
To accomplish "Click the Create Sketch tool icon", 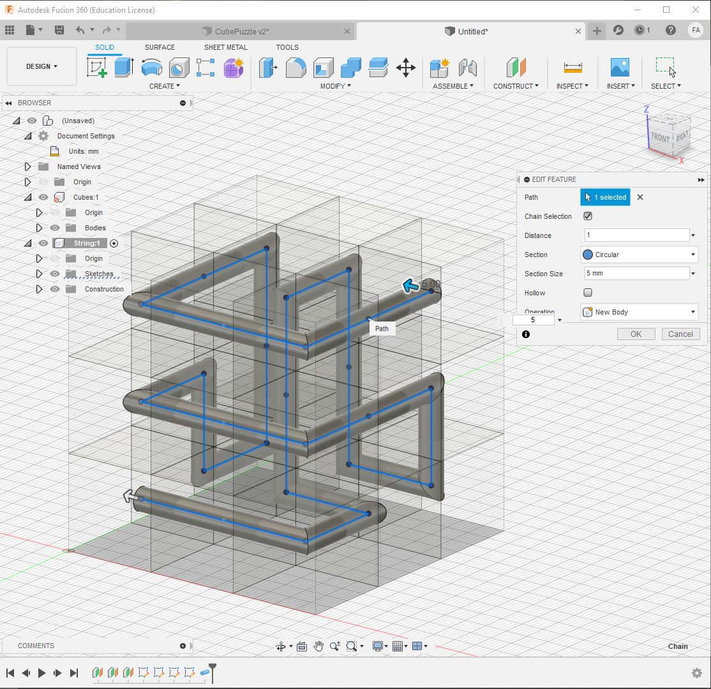I will [97, 67].
